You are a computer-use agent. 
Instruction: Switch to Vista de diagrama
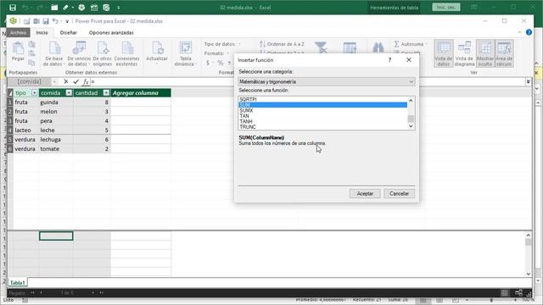464,53
